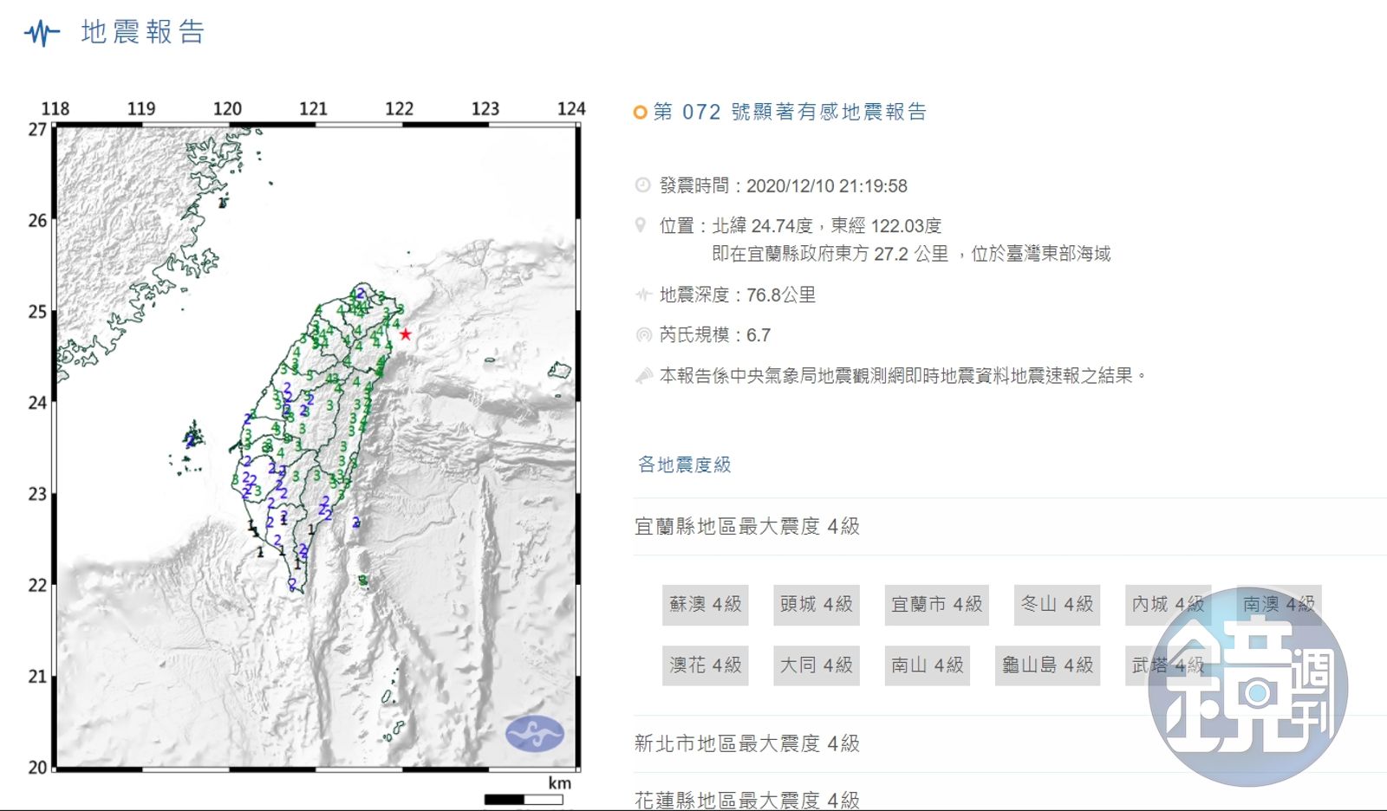Image resolution: width=1387 pixels, height=811 pixels.
Task: Click the Central Weather Bureau logo on map
Action: point(534,734)
